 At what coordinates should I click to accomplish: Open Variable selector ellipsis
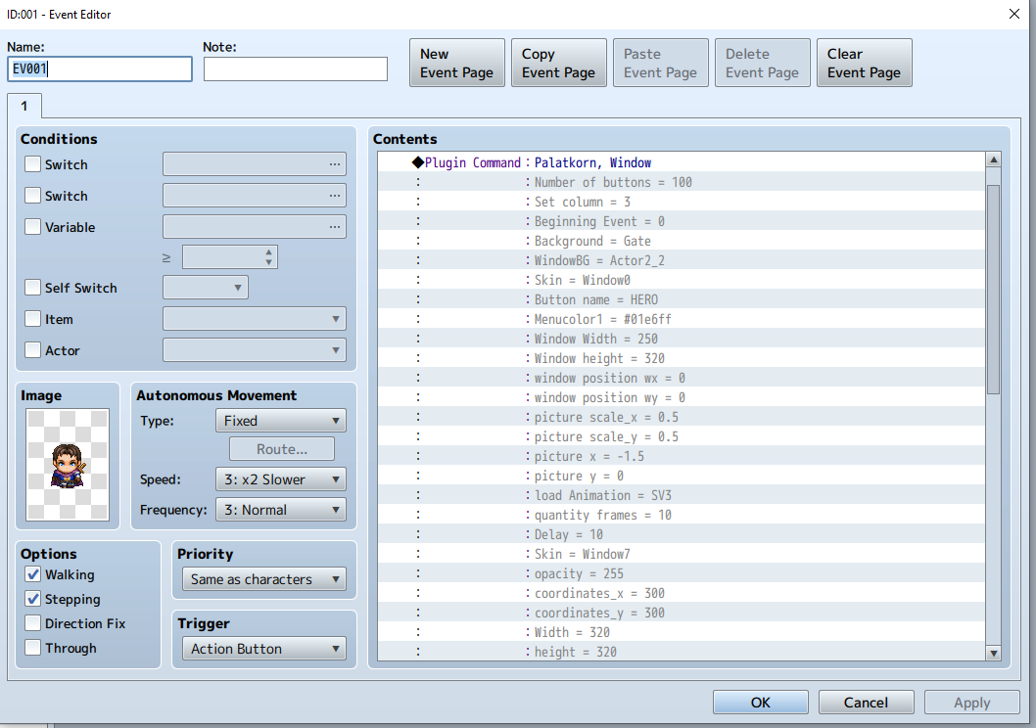tap(334, 227)
